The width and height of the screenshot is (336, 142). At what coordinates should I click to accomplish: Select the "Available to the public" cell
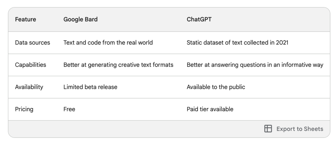pyautogui.click(x=216, y=87)
